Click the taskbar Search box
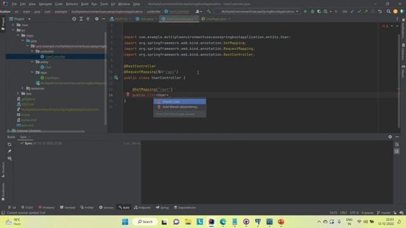 (145, 222)
